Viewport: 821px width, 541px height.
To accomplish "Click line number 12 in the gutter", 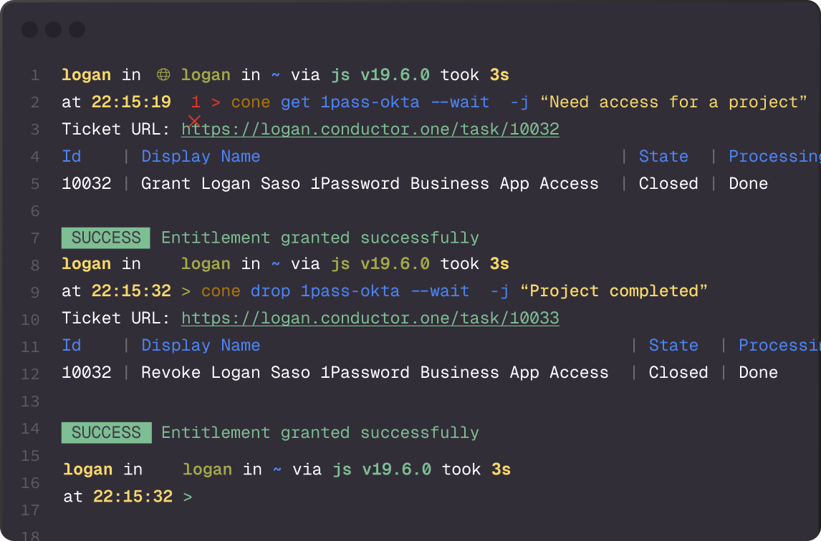I will click(30, 372).
